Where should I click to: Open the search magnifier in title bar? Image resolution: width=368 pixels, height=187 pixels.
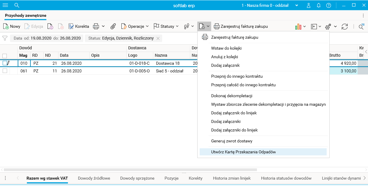click(17, 5)
